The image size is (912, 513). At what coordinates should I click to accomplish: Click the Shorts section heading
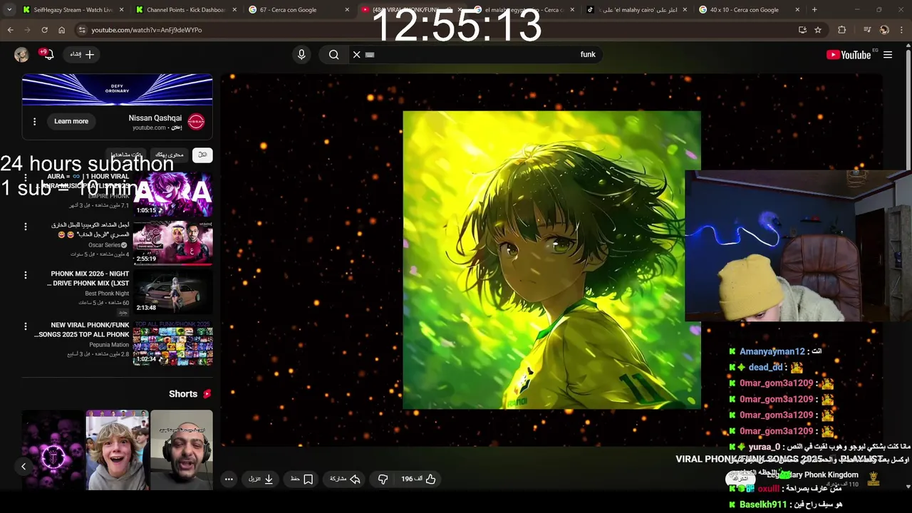click(x=190, y=394)
